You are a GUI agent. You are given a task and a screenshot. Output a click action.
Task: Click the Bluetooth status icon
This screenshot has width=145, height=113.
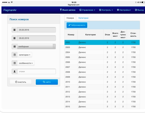click(136, 2)
